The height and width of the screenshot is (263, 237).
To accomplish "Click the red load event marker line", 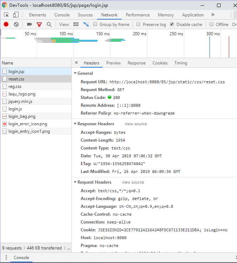I will 229,47.
